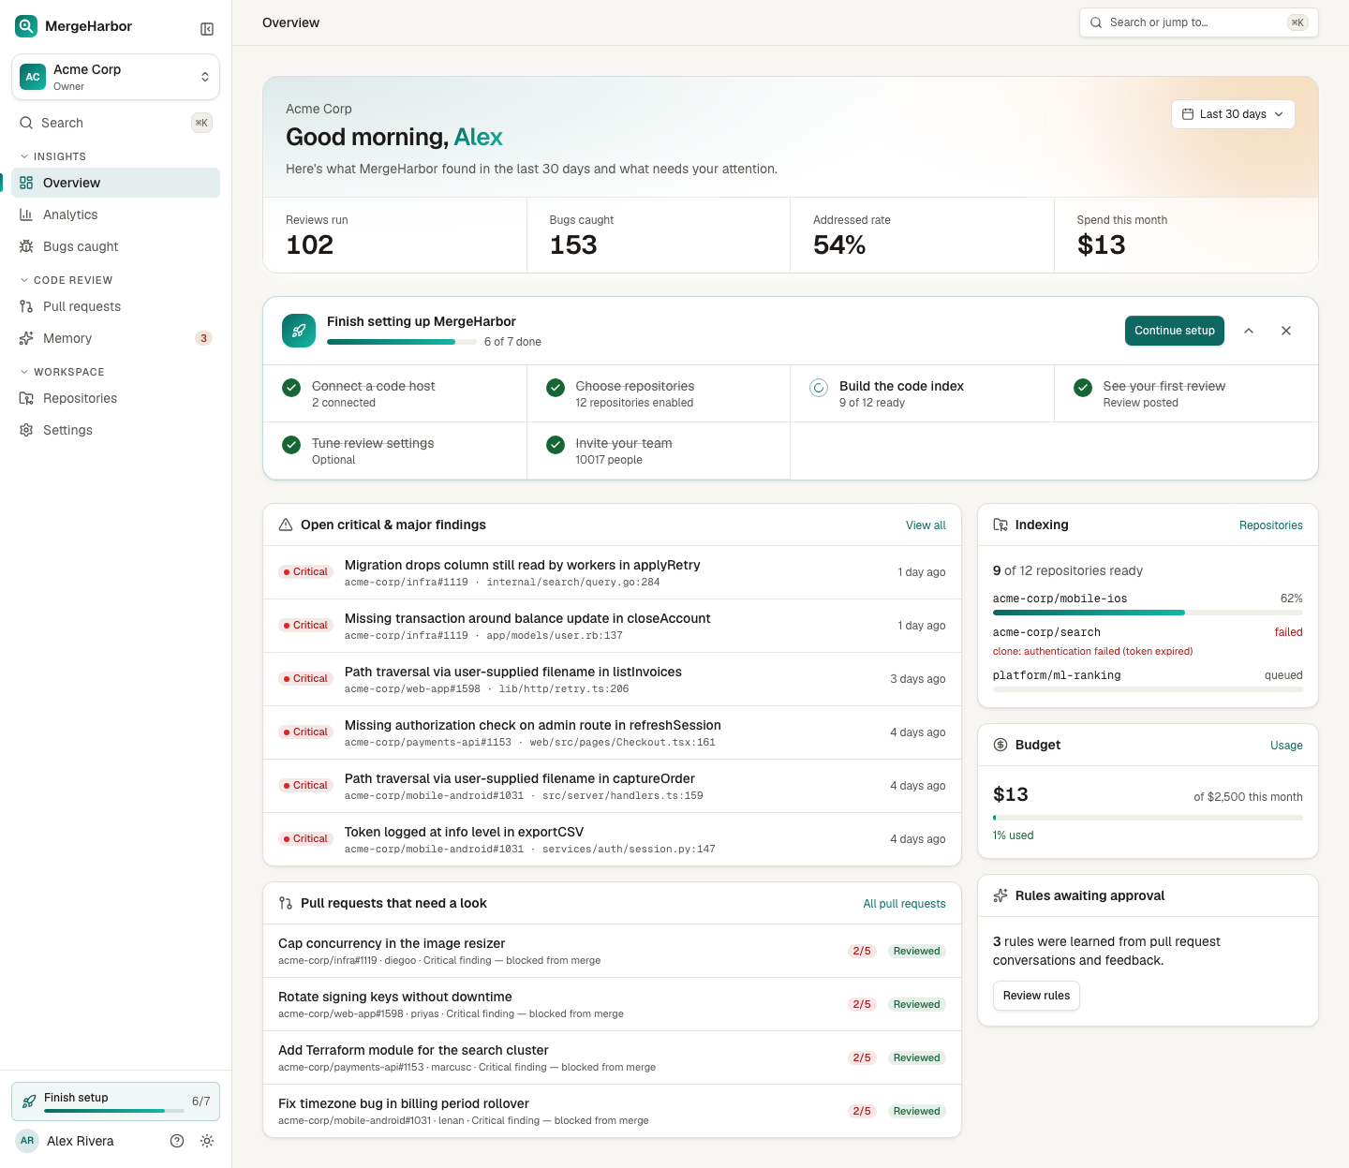This screenshot has width=1349, height=1168.
Task: Toggle the Connect a code host checkmark
Action: pyautogui.click(x=291, y=388)
